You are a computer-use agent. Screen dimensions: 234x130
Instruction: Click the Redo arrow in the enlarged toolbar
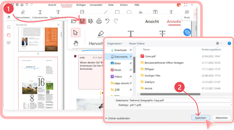coord(116,21)
